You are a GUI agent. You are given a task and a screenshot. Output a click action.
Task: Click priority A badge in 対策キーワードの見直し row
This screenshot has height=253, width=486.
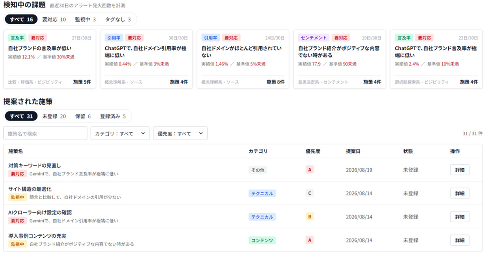point(310,170)
